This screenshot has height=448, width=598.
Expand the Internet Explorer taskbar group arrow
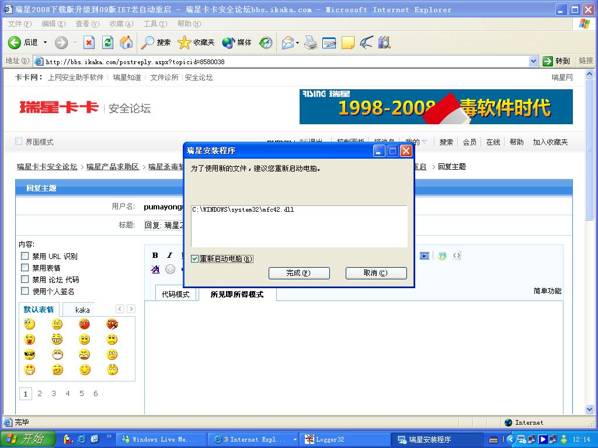click(295, 439)
